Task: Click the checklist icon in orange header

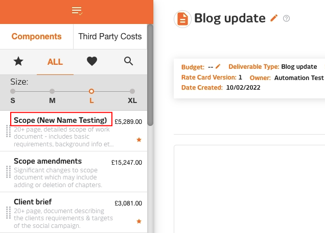Action: tap(77, 11)
